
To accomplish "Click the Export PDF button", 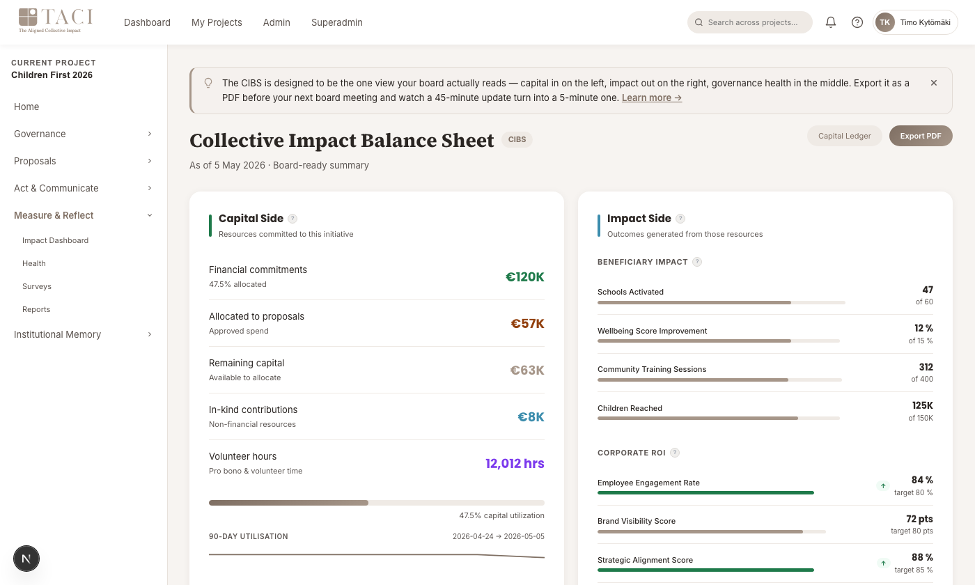I will coord(921,136).
